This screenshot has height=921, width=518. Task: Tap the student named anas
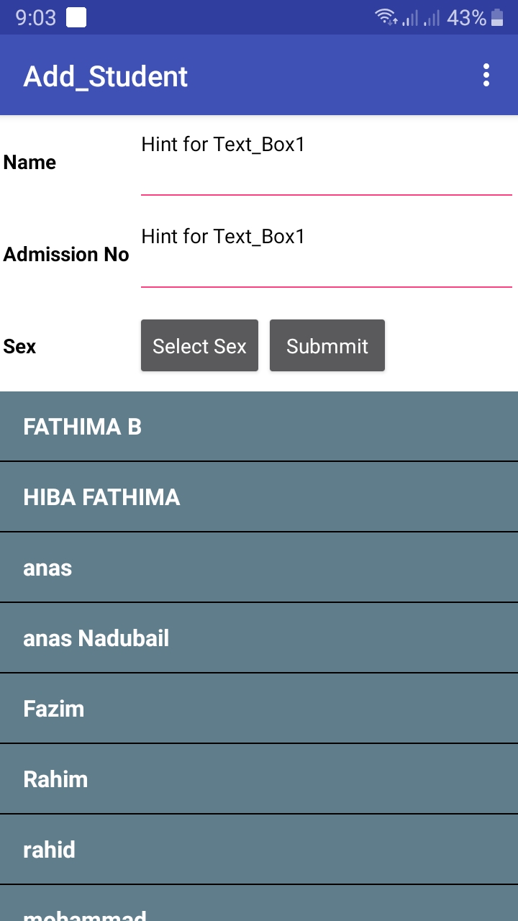click(x=259, y=568)
